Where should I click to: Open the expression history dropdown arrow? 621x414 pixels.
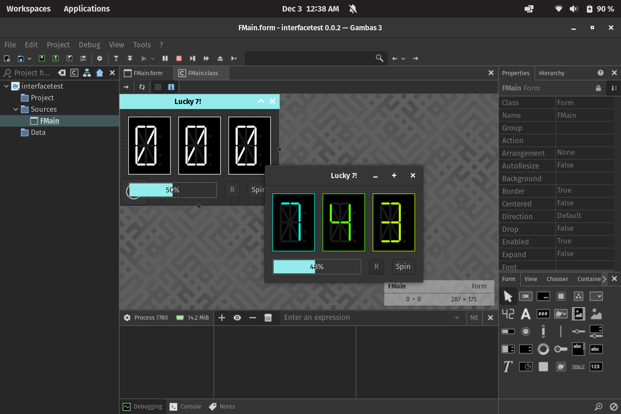tap(457, 318)
